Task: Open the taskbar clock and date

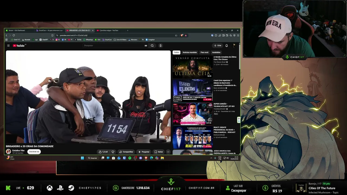Action: click(x=234, y=158)
